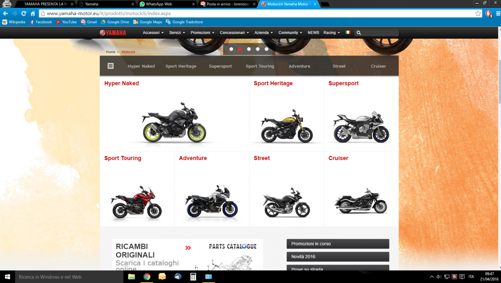The width and height of the screenshot is (501, 283).
Task: Expand the Servizi dropdown menu
Action: point(177,33)
